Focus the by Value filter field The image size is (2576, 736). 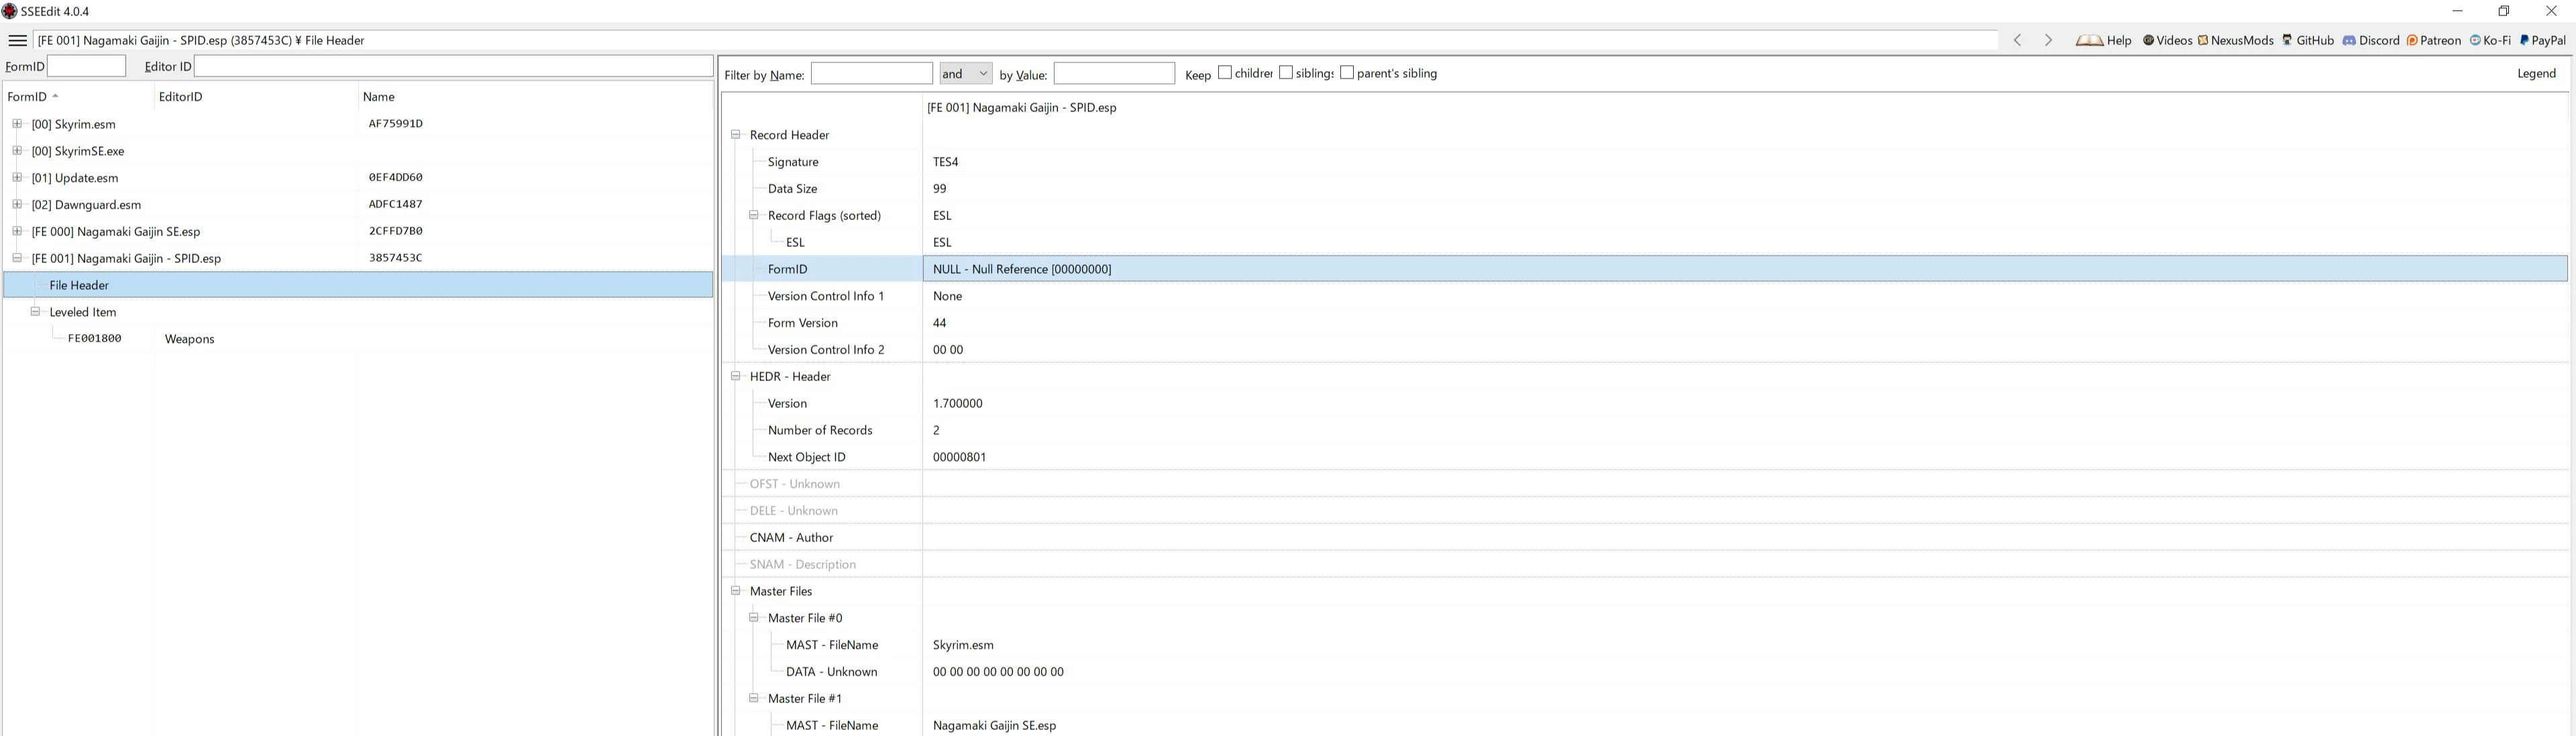point(1114,73)
